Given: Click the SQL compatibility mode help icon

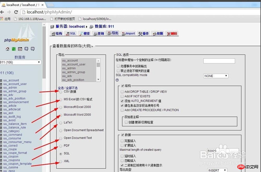Looking at the screenshot, I should tap(117, 80).
